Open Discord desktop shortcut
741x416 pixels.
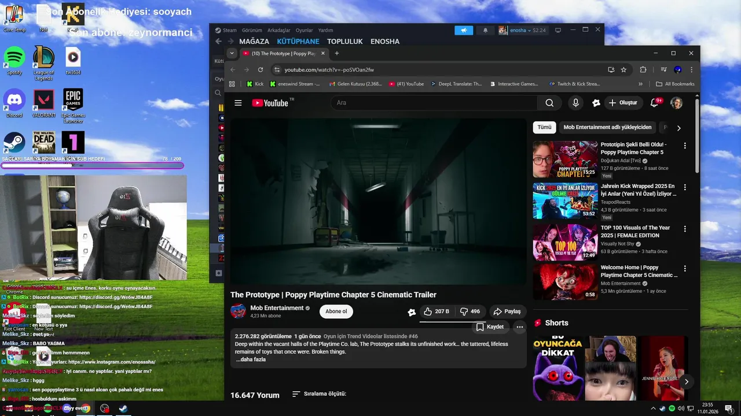coord(14,104)
